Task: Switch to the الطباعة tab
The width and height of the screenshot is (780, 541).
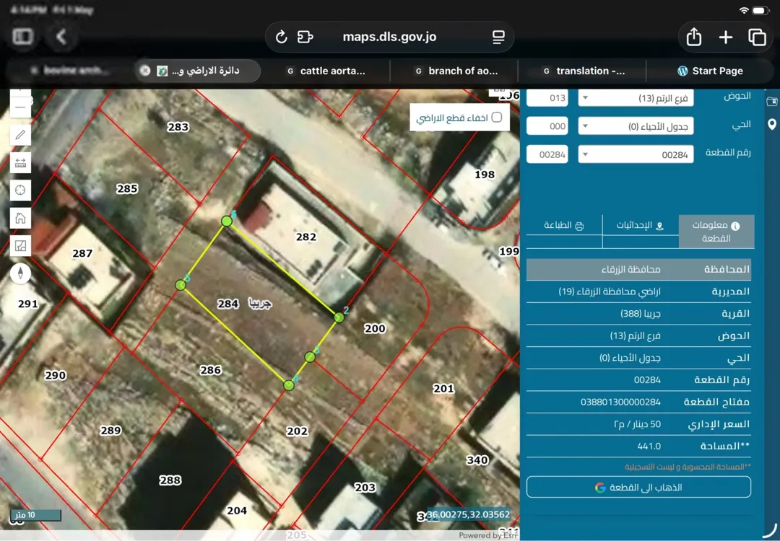Action: pos(564,226)
